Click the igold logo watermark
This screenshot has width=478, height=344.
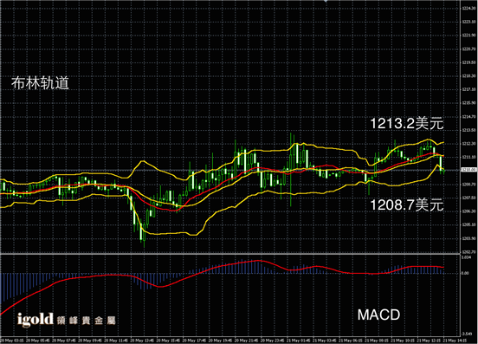(x=36, y=319)
